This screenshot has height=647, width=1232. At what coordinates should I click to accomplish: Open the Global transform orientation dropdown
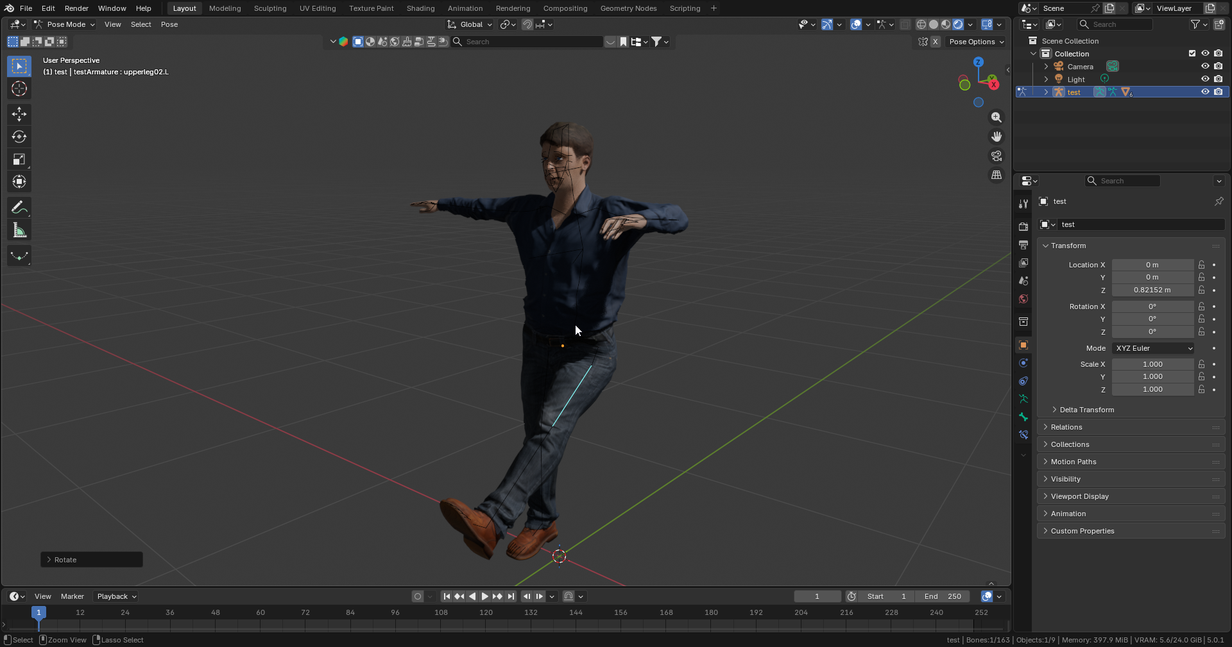[470, 24]
